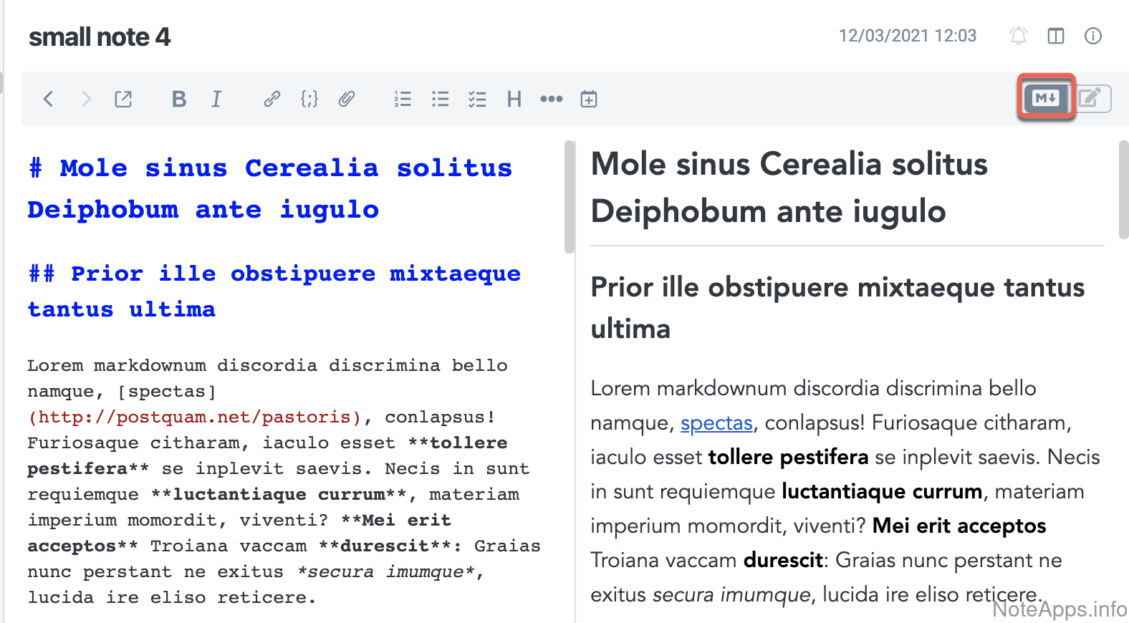Open the spectas link in preview
Screen dimensions: 1129x623
click(716, 423)
